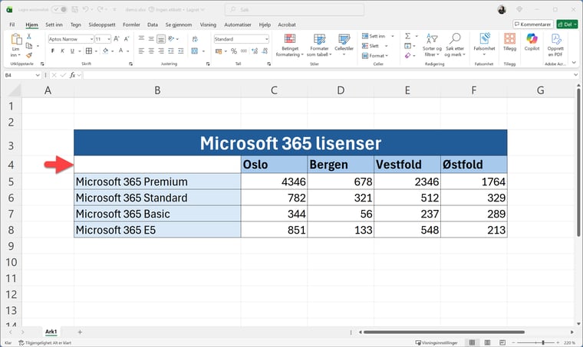Open the font size 11 dropdown
This screenshot has height=347, width=583.
pos(109,39)
